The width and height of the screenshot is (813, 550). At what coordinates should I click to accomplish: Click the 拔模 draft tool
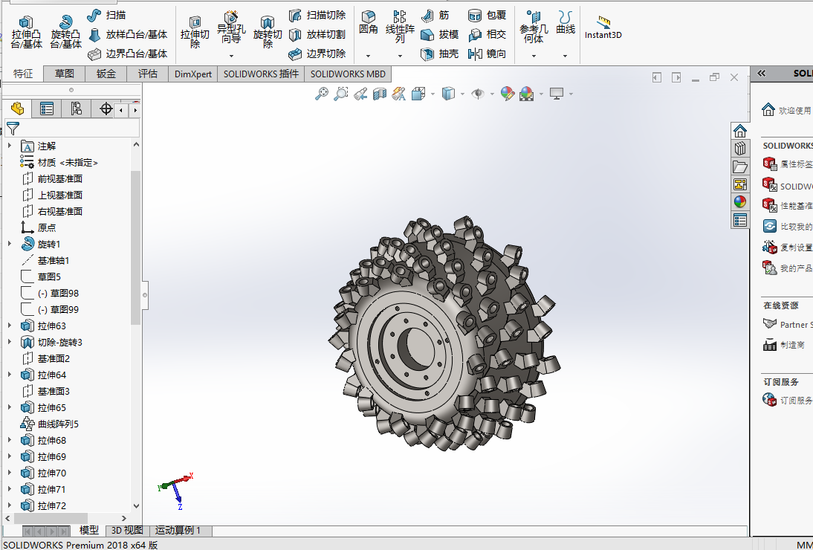pyautogui.click(x=440, y=34)
